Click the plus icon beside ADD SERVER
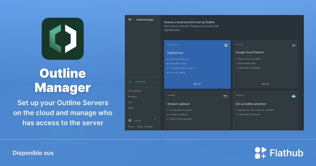The image size is (316, 166). pyautogui.click(x=130, y=82)
